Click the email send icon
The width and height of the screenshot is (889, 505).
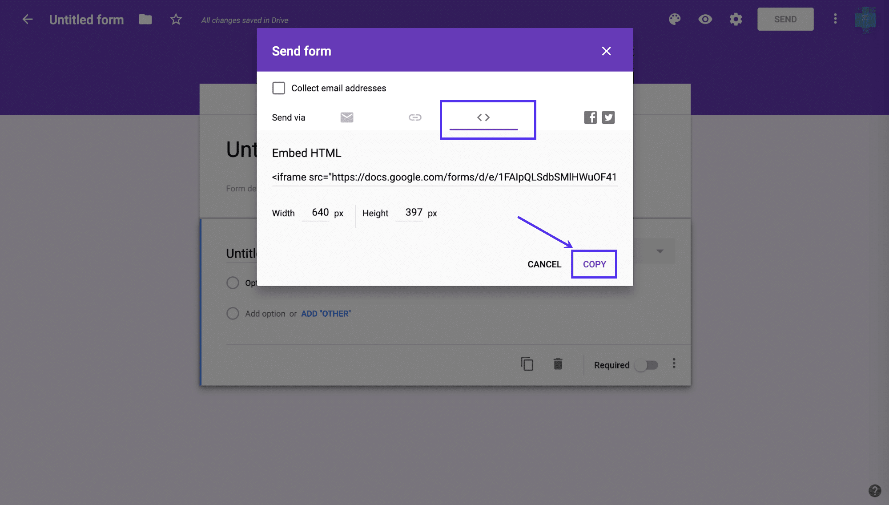[347, 117]
